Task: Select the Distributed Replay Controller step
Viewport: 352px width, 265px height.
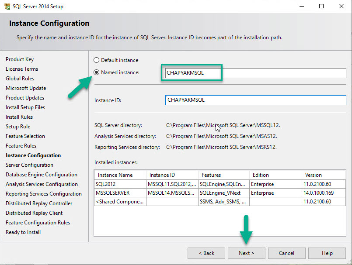Action: pos(39,203)
